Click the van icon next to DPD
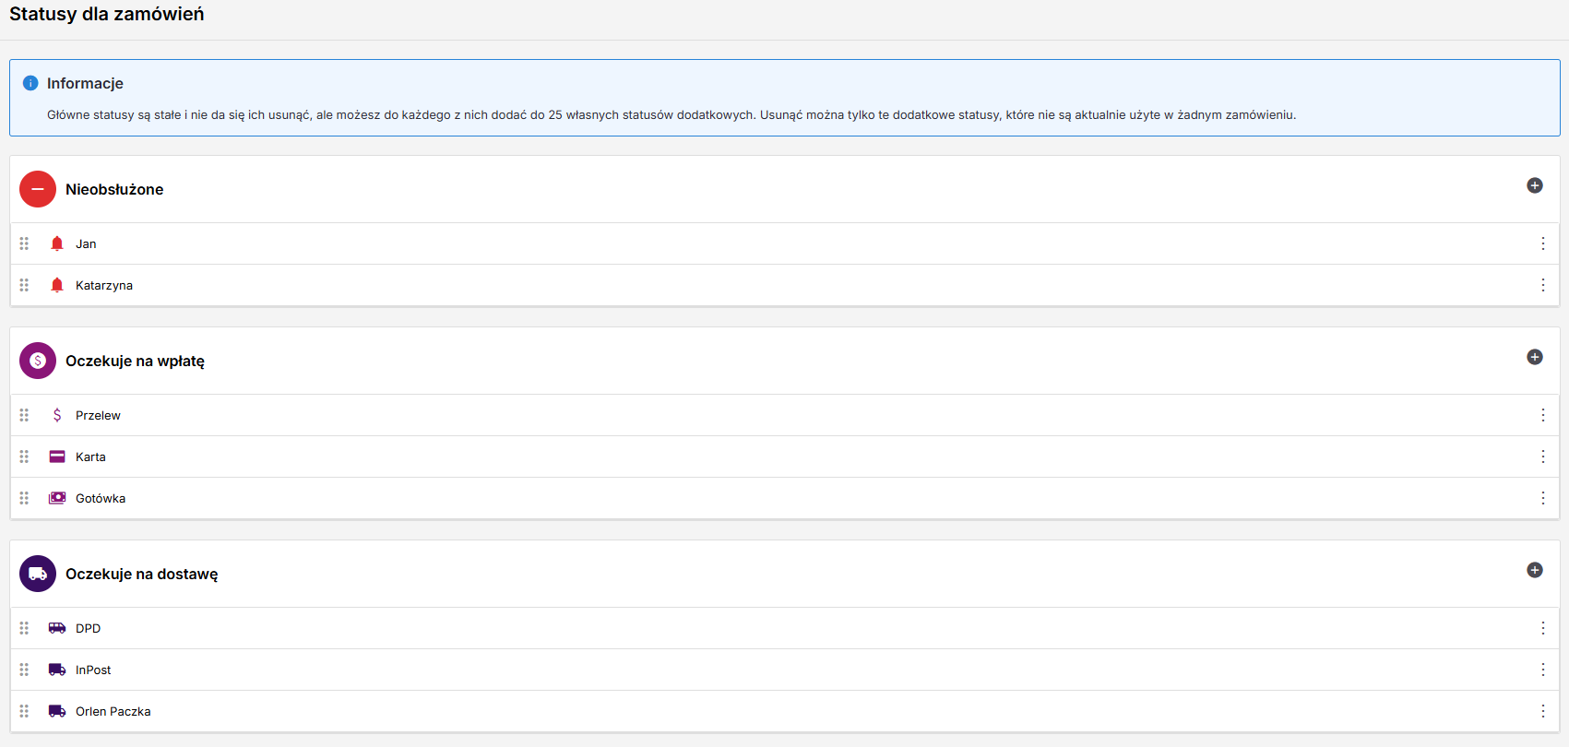The image size is (1569, 747). click(x=57, y=628)
